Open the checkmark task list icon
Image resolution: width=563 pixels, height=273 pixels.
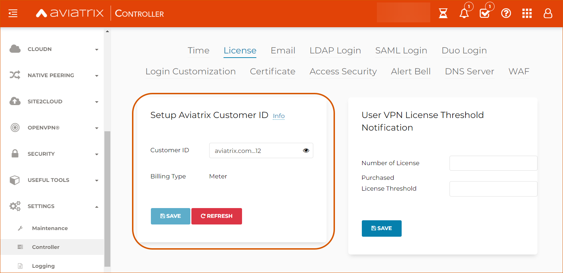[485, 13]
